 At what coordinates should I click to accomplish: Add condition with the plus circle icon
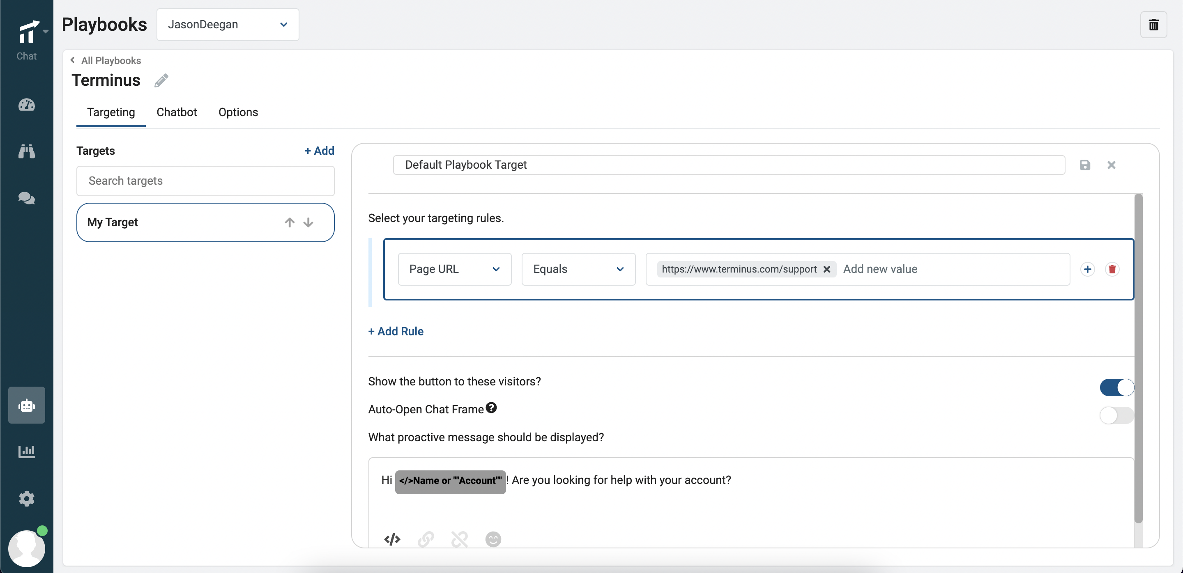1087,269
